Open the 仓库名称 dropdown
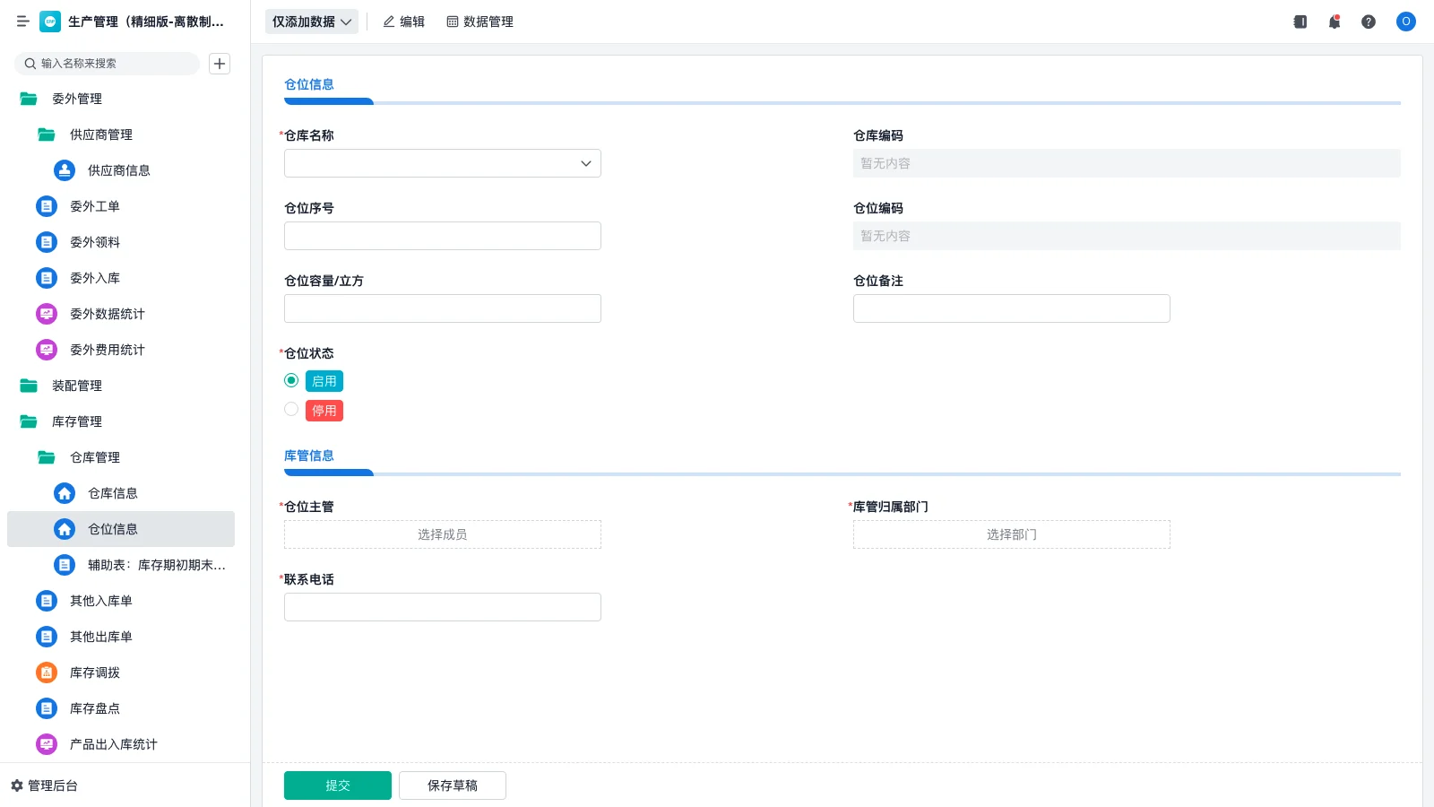 pos(585,163)
